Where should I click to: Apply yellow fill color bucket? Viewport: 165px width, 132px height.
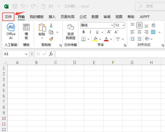95,39
